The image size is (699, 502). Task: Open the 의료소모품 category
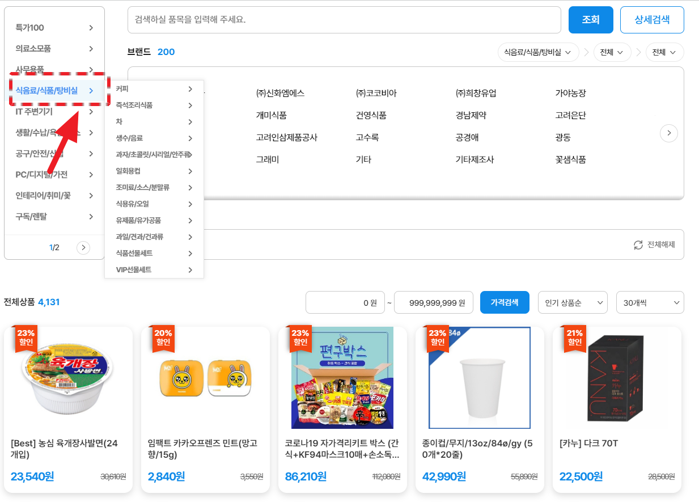pyautogui.click(x=33, y=49)
